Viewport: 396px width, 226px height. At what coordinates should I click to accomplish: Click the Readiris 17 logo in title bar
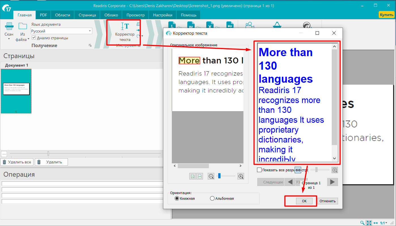pos(6,8)
